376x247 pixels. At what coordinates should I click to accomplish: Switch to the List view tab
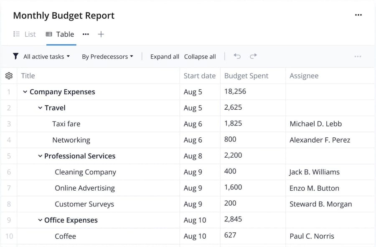click(x=25, y=34)
